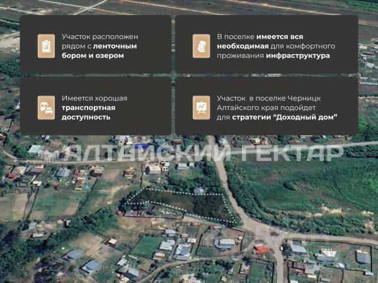Click the text 'Имеется хорошая'
Image resolution: width=378 pixels, height=283 pixels.
(94, 98)
